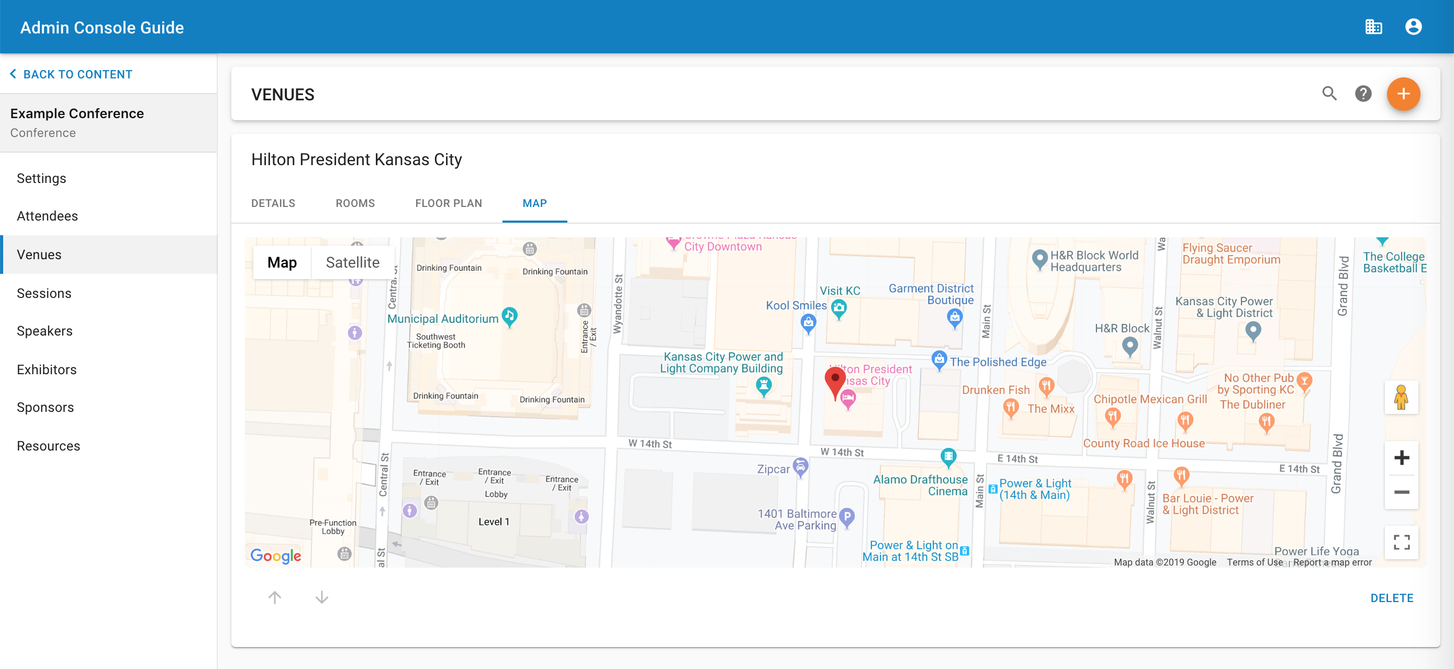Viewport: 1454px width, 669px height.
Task: Click the Google logo on map
Action: [275, 556]
